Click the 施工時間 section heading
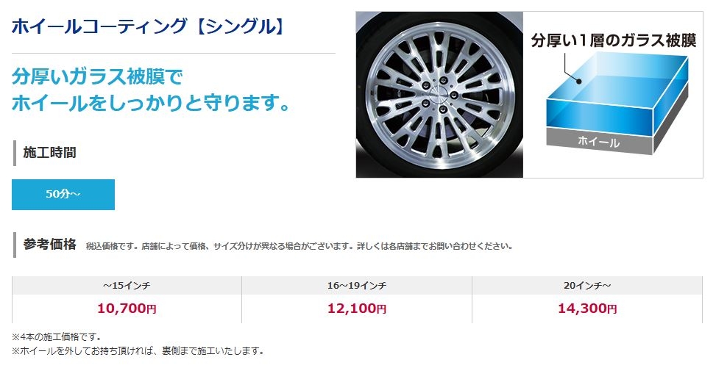This screenshot has height=382, width=716. (50, 153)
